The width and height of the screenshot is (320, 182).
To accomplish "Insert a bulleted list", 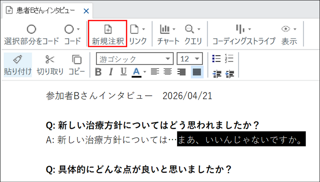I will 216,58.
